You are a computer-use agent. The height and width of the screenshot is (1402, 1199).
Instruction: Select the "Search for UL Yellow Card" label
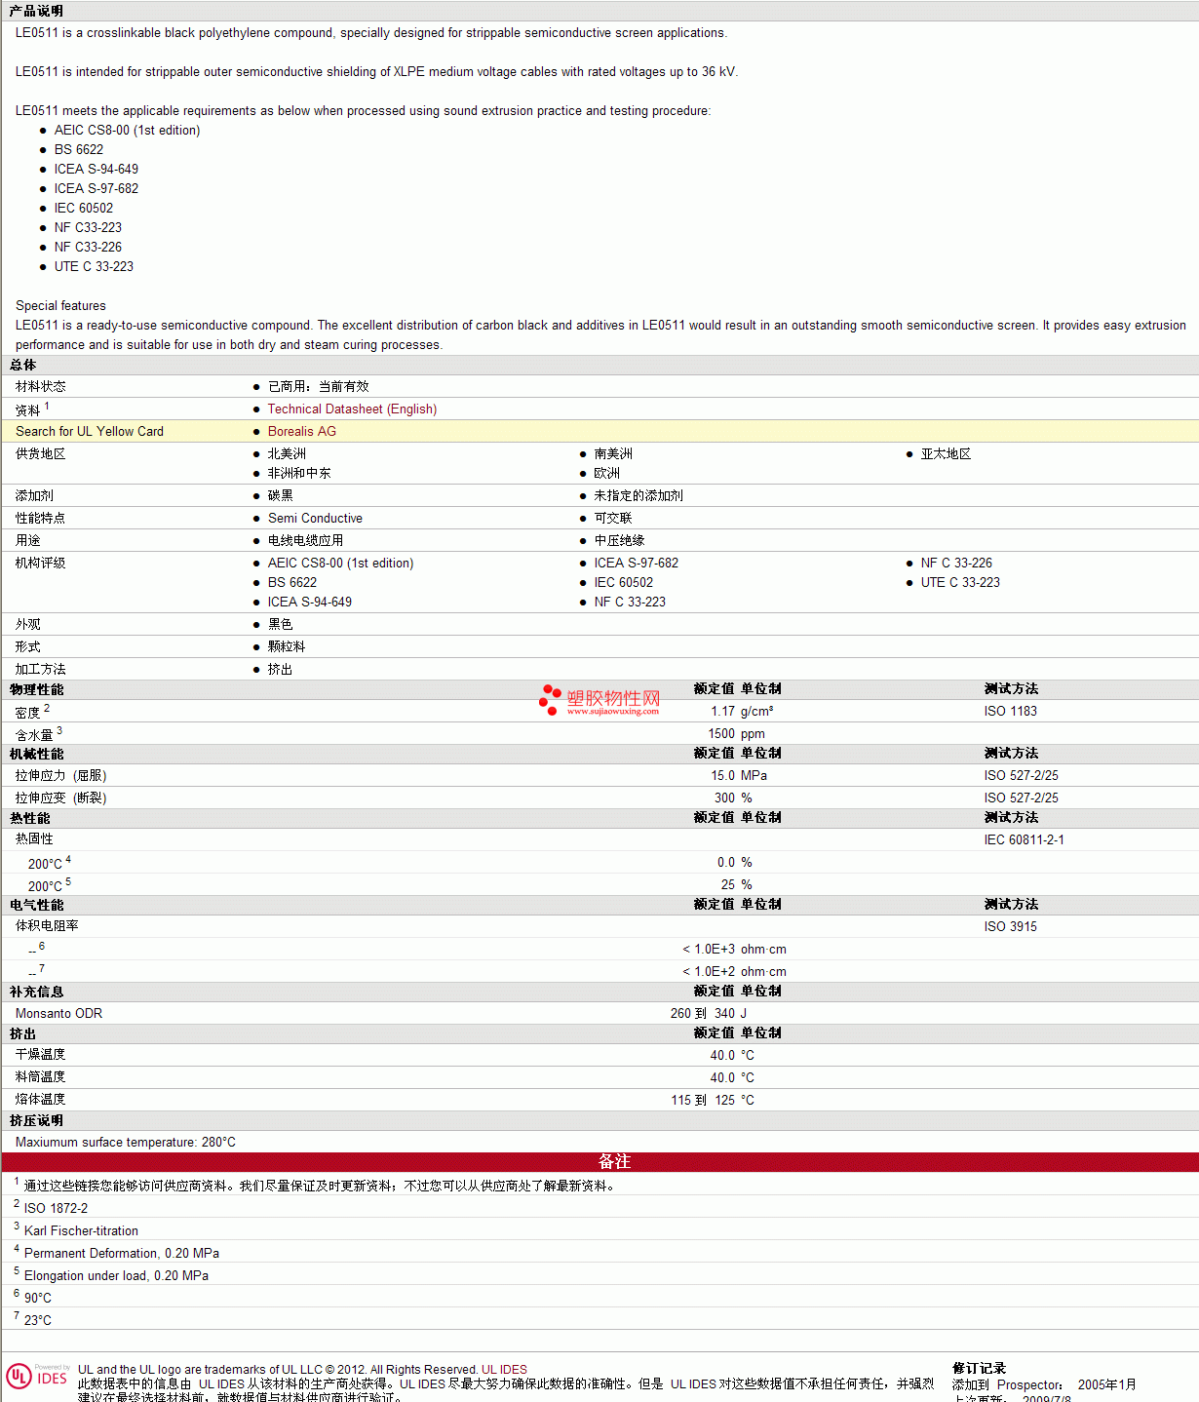(90, 432)
